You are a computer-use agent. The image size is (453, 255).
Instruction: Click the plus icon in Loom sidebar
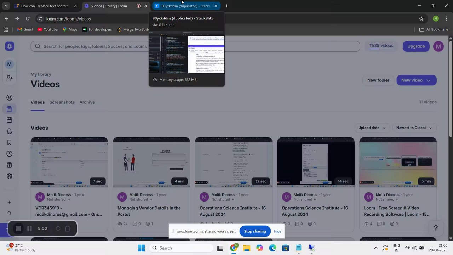click(10, 202)
